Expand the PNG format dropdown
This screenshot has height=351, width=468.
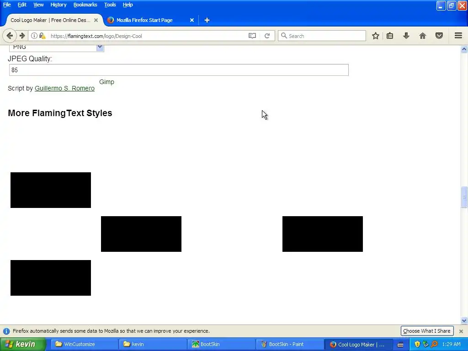pyautogui.click(x=100, y=47)
